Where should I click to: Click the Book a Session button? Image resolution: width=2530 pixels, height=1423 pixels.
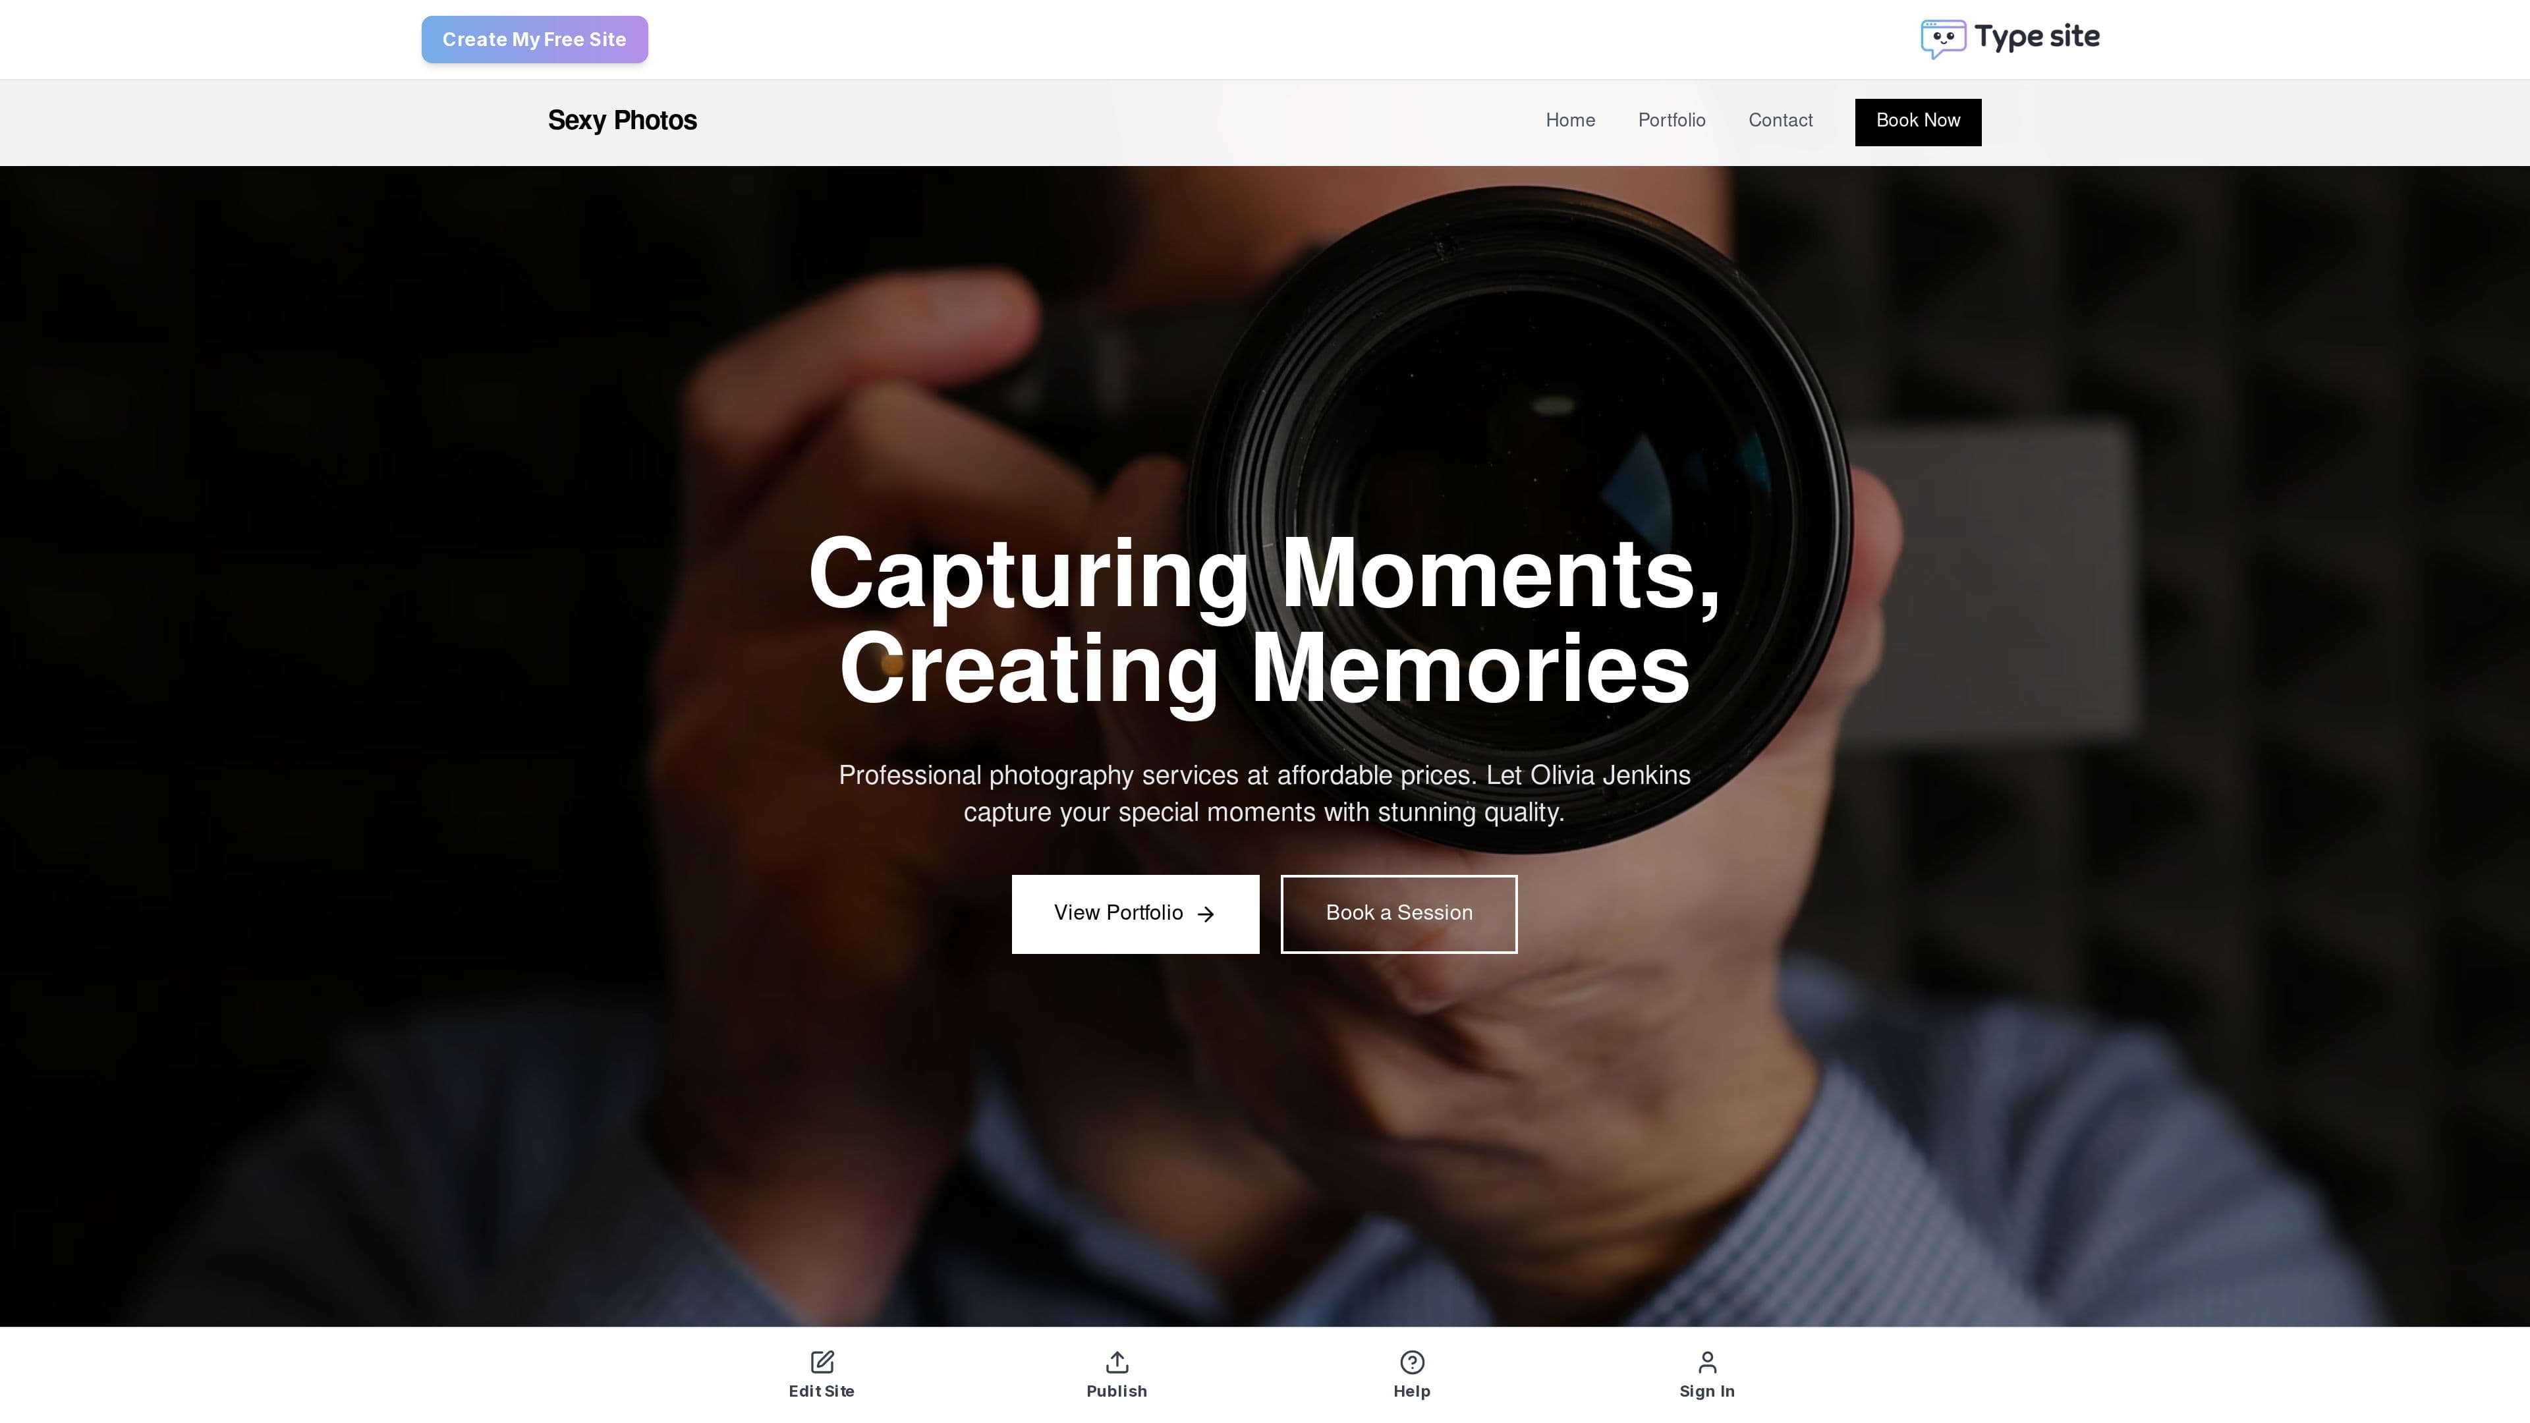click(x=1399, y=913)
